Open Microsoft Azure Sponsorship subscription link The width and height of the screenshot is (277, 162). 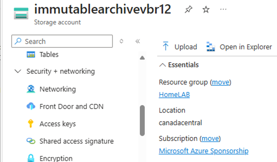204,151
